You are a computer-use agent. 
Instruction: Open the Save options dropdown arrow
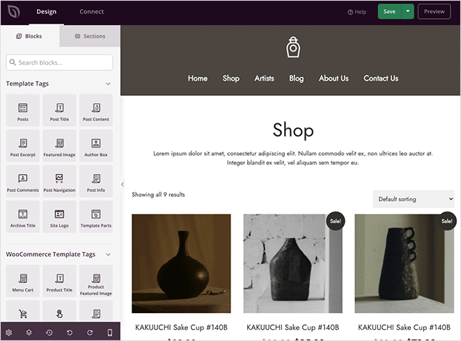(408, 11)
